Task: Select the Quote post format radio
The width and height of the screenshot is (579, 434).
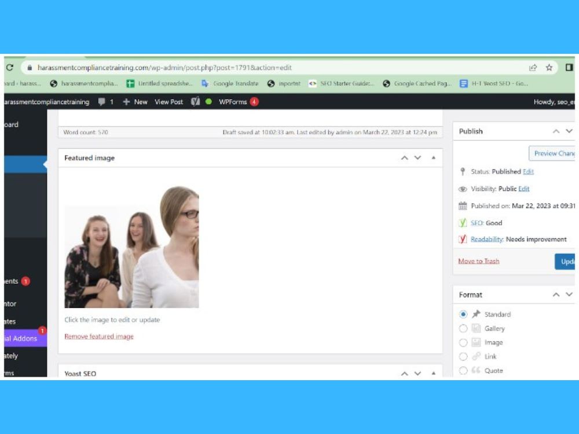Action: pos(463,370)
